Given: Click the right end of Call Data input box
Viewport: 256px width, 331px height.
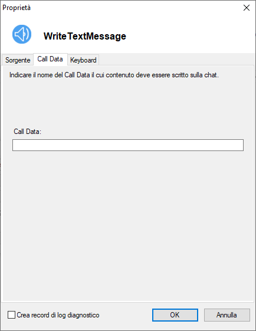Looking at the screenshot, I should coord(238,145).
